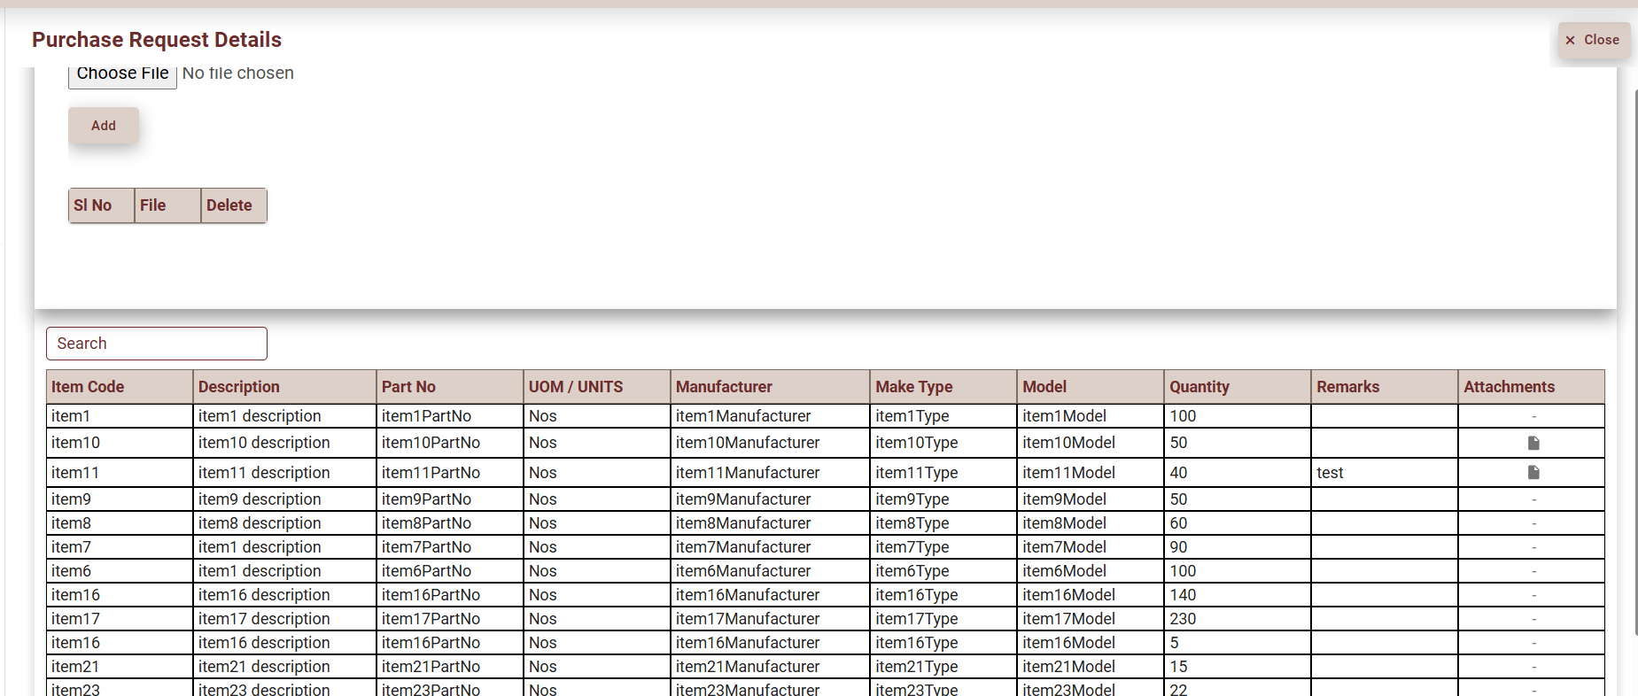The height and width of the screenshot is (696, 1638).
Task: Click the item17 description cell
Action: pos(264,619)
